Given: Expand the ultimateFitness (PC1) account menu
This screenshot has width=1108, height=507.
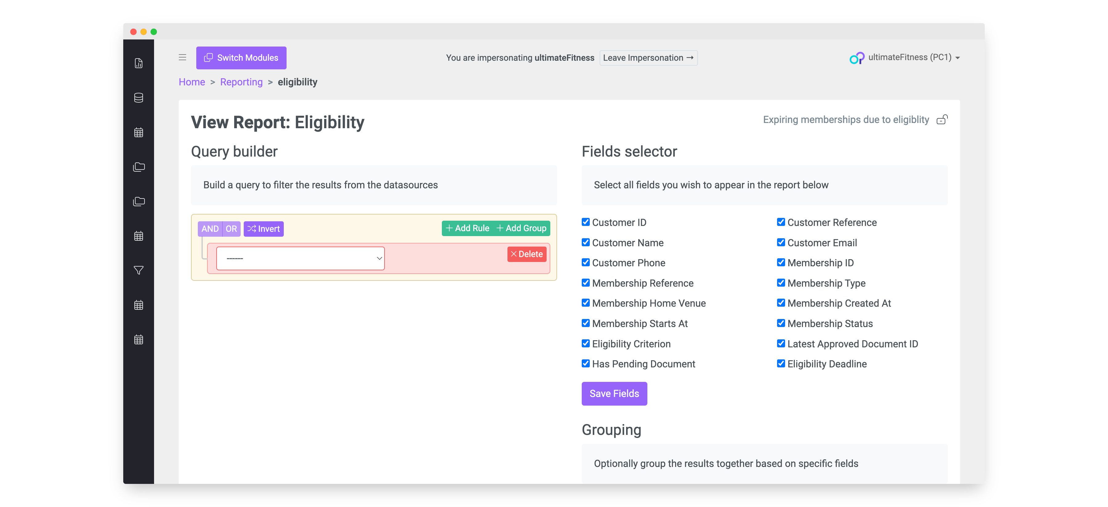Looking at the screenshot, I should [915, 57].
